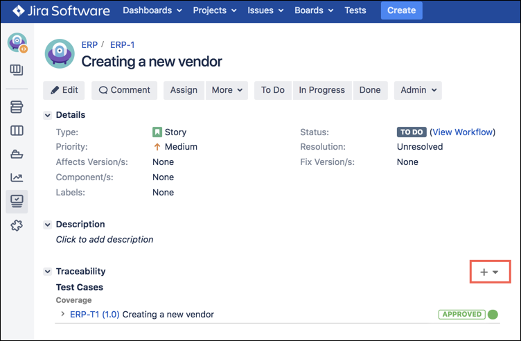Screen dimensions: 521x341
Task: Open the Releases ship icon
Action: tap(17, 154)
